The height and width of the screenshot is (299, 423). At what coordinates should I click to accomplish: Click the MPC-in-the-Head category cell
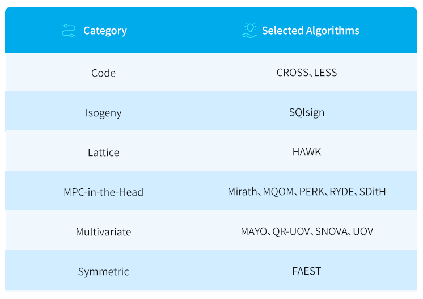(x=101, y=191)
